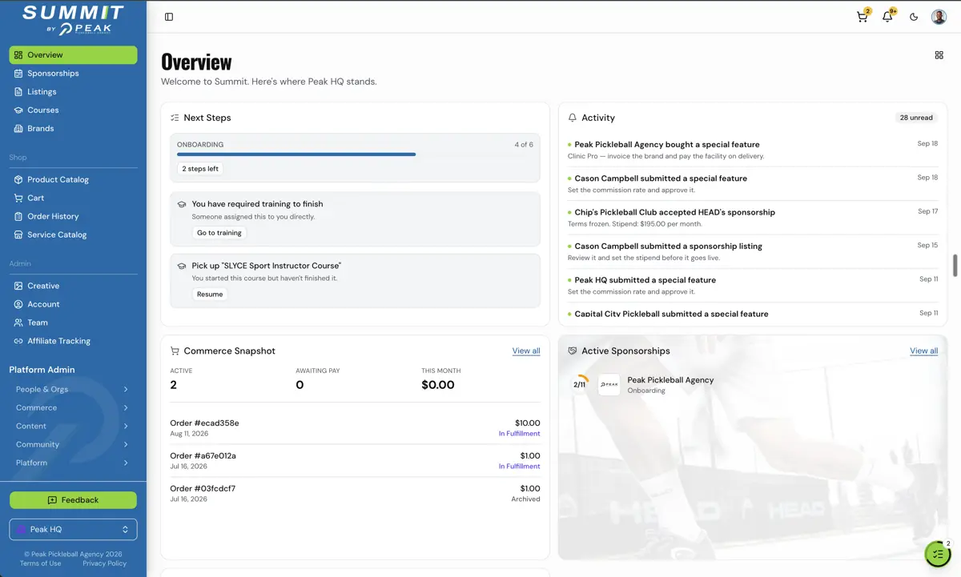Expand Content section in Platform Admin
Screen dimensions: 961x577
pyautogui.click(x=73, y=427)
